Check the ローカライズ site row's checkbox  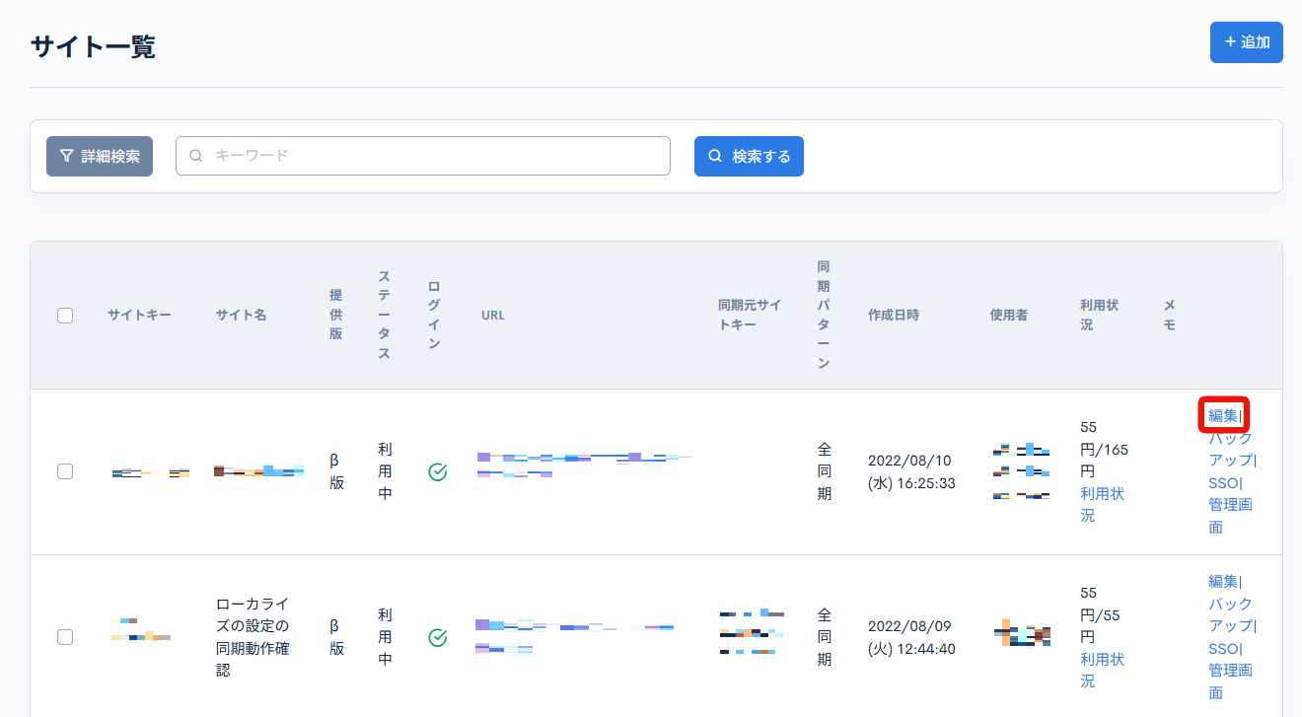[65, 637]
